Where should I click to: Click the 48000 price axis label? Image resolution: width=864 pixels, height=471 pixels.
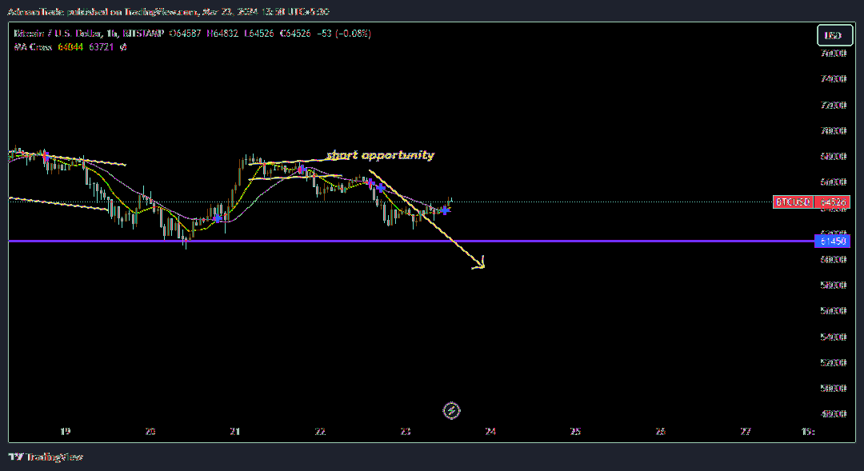834,413
